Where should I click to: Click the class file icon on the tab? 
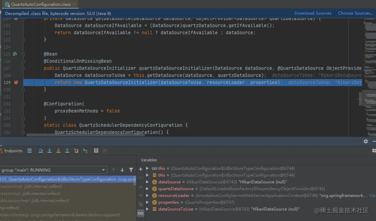tap(7, 4)
